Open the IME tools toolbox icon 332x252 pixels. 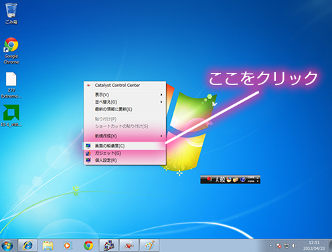(236, 180)
